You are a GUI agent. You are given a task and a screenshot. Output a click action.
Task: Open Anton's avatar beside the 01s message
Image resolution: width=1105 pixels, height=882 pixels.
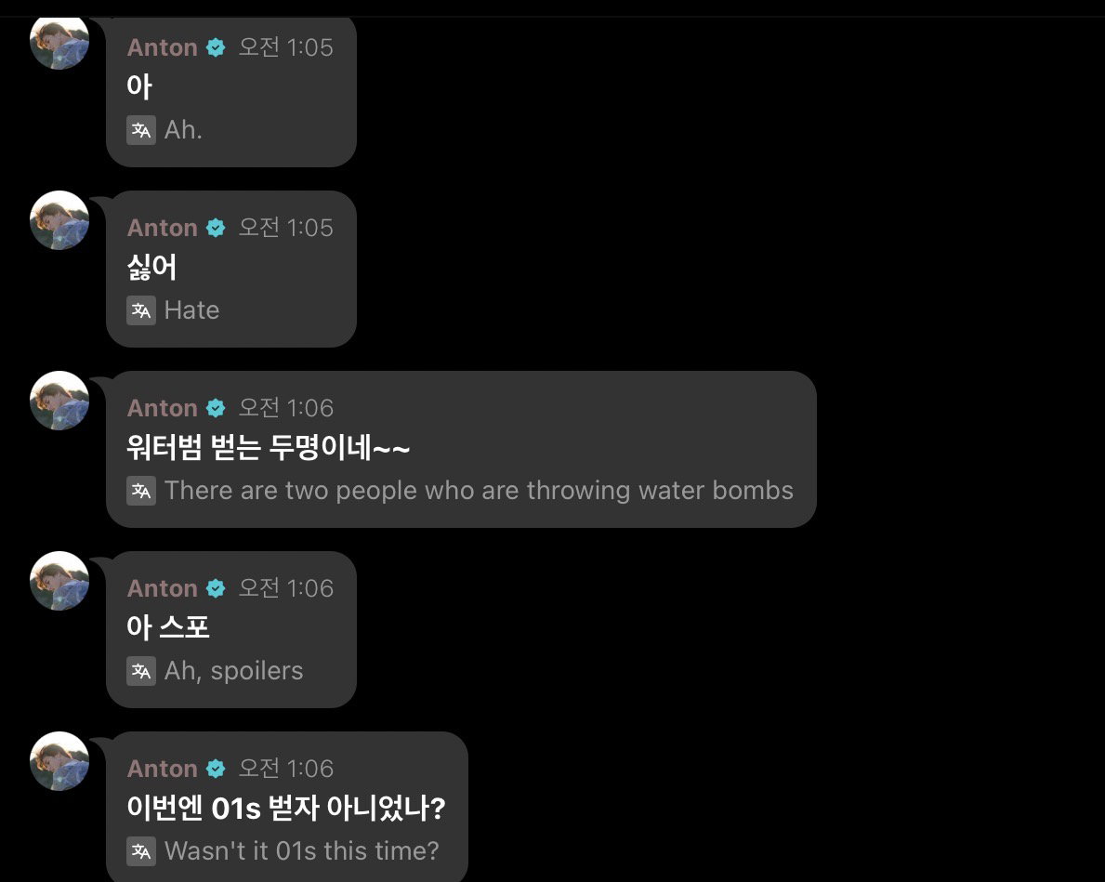pyautogui.click(x=59, y=761)
